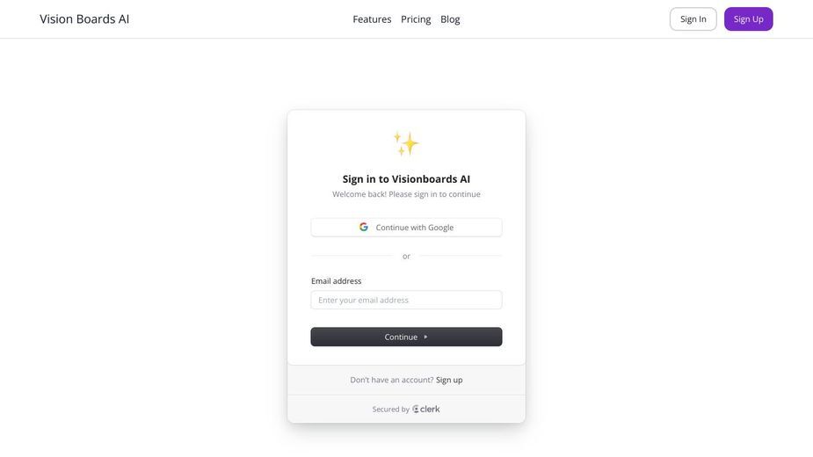Click the Sign In header button
This screenshot has height=457, width=813.
[693, 19]
